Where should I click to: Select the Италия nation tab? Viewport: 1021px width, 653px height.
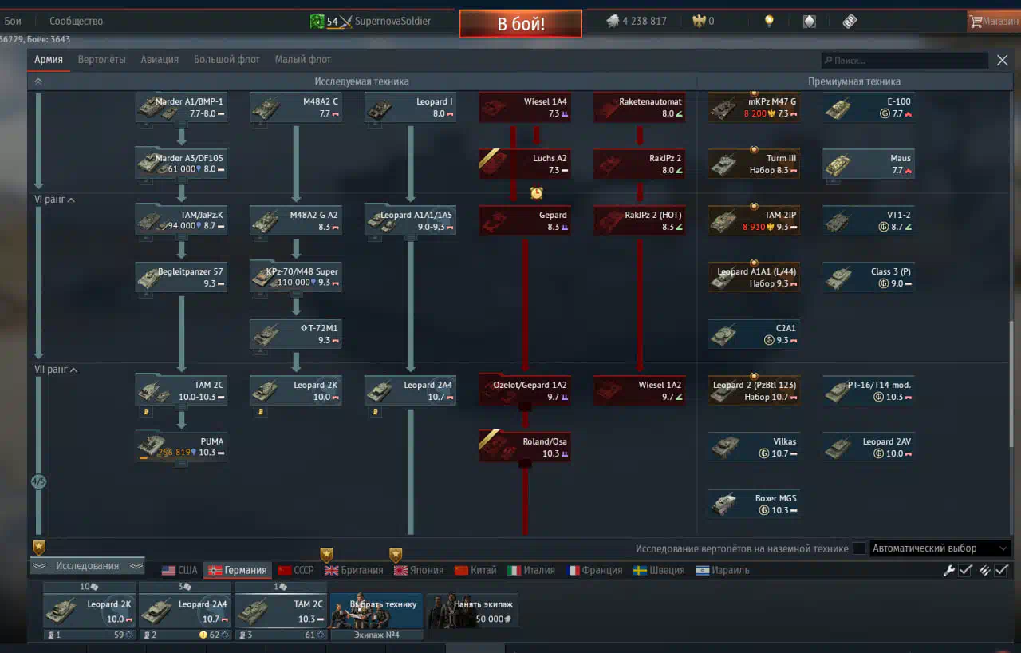531,570
